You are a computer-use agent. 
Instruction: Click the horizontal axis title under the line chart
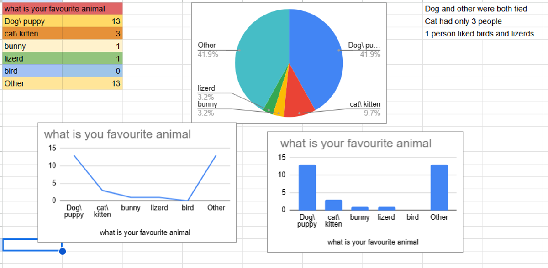click(x=145, y=232)
